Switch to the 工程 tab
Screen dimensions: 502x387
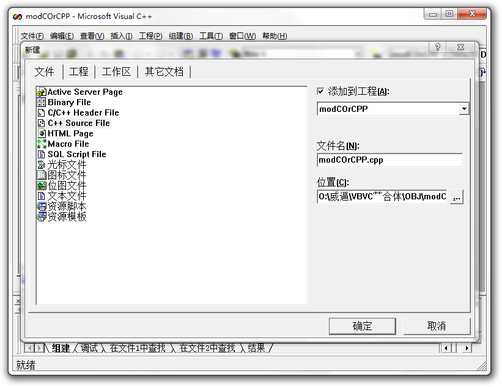pyautogui.click(x=79, y=72)
